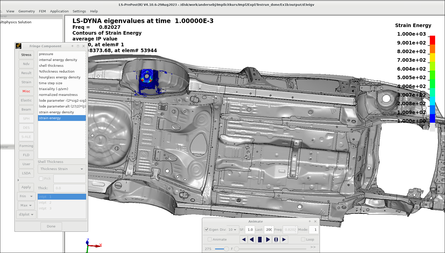Step back one animation frame
The width and height of the screenshot is (445, 253).
pyautogui.click(x=244, y=240)
